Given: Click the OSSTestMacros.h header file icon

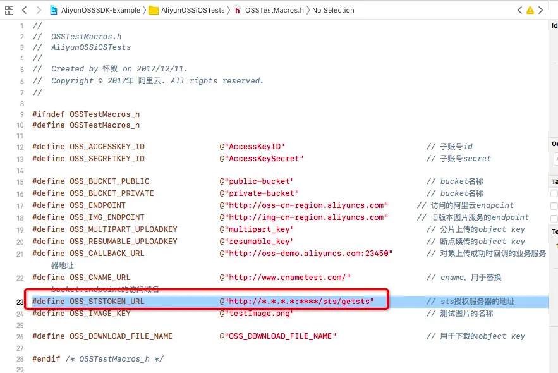Looking at the screenshot, I should (x=238, y=11).
